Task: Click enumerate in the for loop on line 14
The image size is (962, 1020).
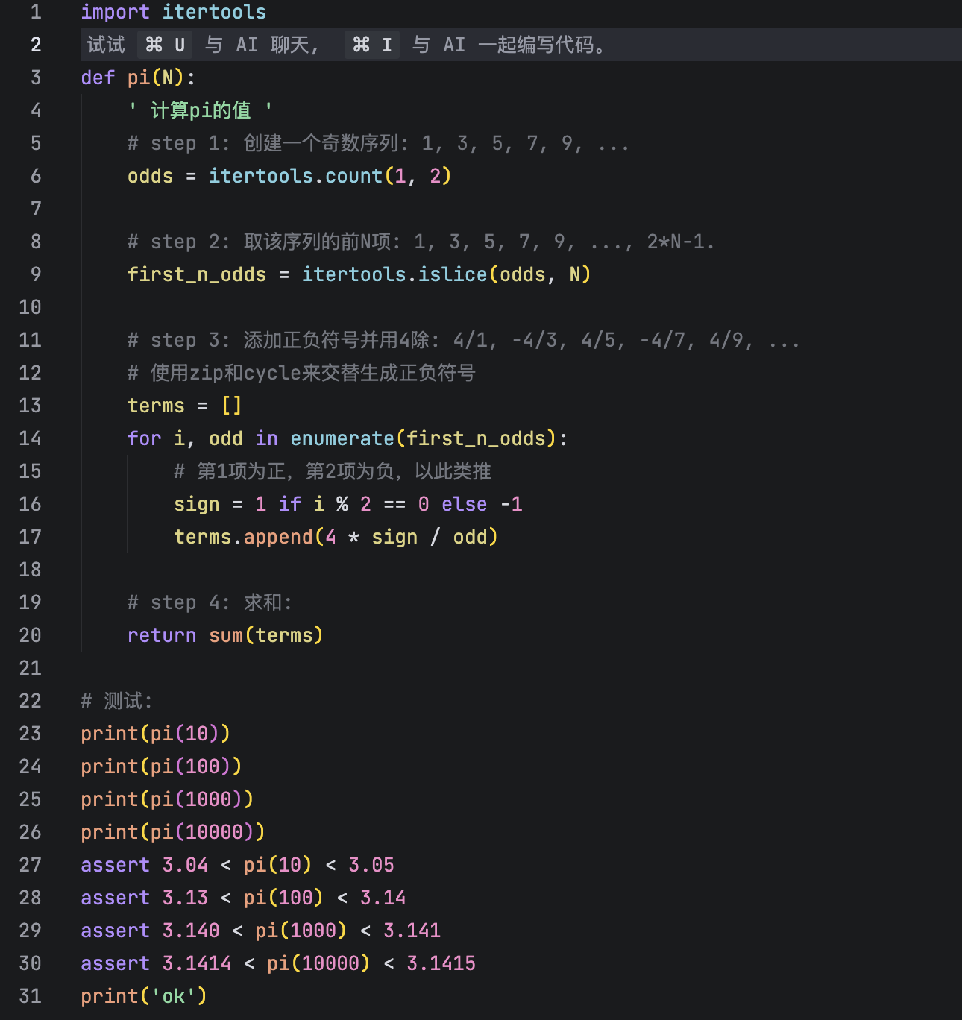Action: [342, 438]
